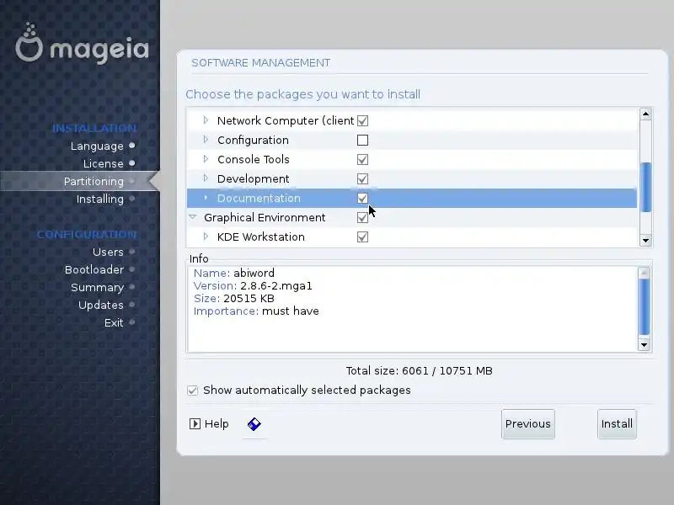Uncheck the Development checkbox

coord(362,179)
